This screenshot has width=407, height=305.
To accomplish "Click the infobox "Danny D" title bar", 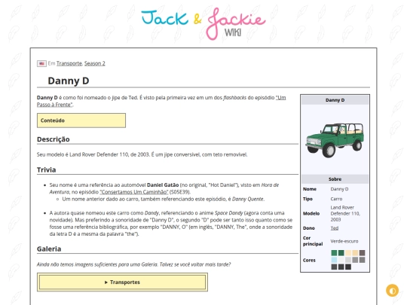I will tap(335, 100).
